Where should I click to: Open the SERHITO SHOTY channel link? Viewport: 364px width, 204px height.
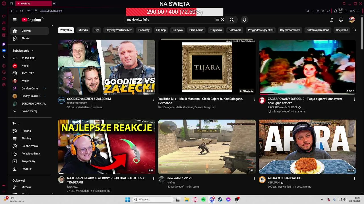click(77, 103)
